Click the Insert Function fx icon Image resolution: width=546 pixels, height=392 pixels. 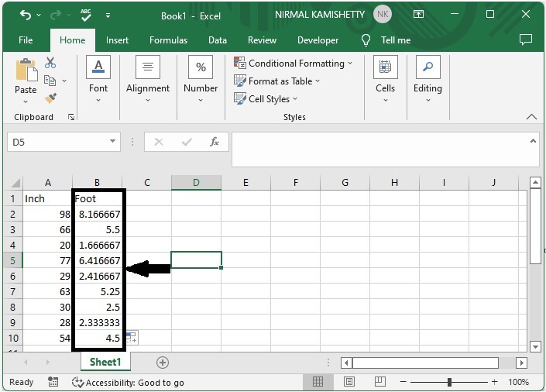point(215,142)
